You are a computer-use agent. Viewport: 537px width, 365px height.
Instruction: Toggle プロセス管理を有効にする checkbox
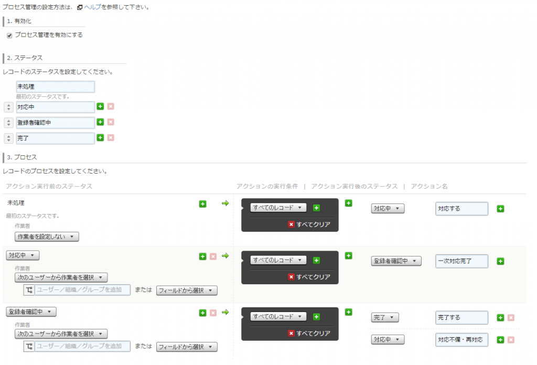coord(9,35)
